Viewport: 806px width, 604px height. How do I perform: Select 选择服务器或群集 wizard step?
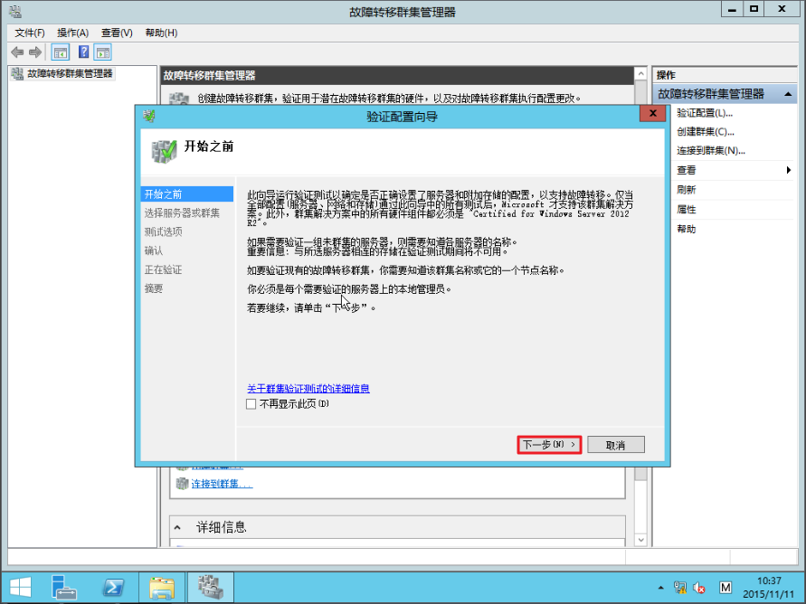(182, 212)
